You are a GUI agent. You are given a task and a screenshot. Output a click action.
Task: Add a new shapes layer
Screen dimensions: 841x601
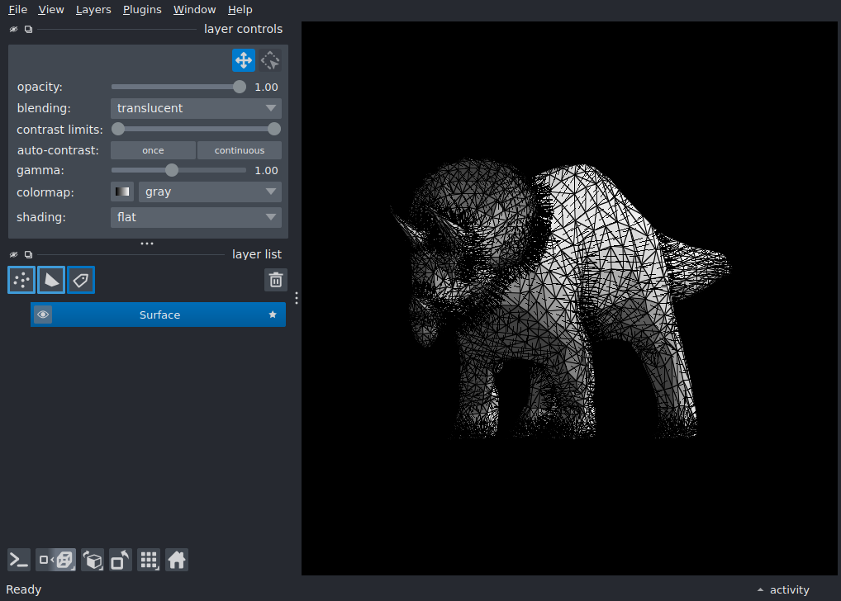(x=51, y=280)
